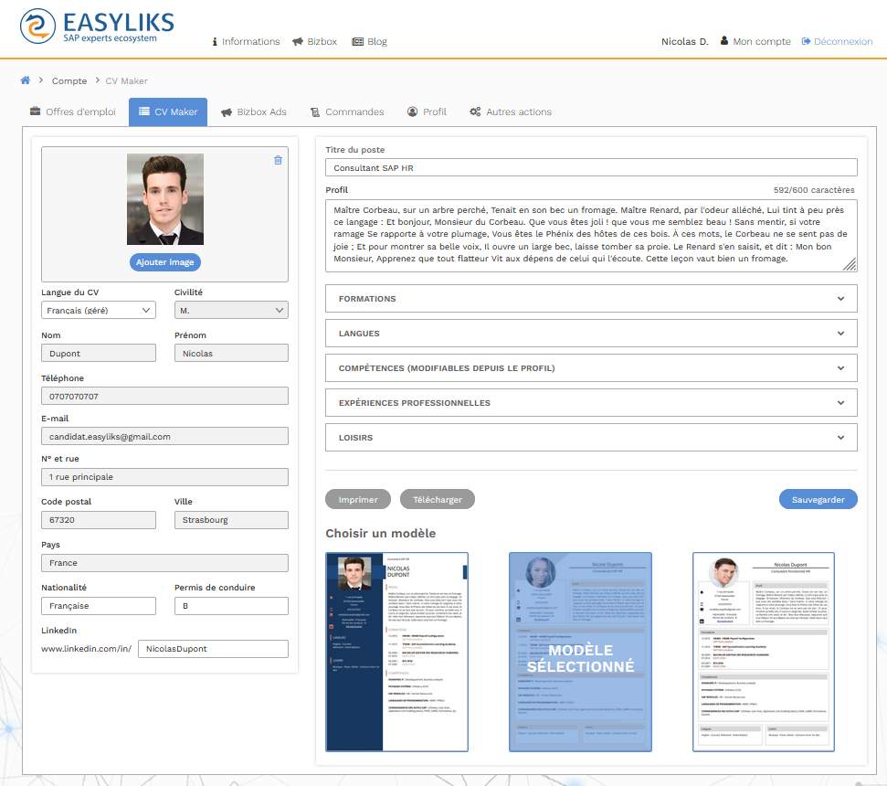Open the Commandes tab

click(347, 112)
